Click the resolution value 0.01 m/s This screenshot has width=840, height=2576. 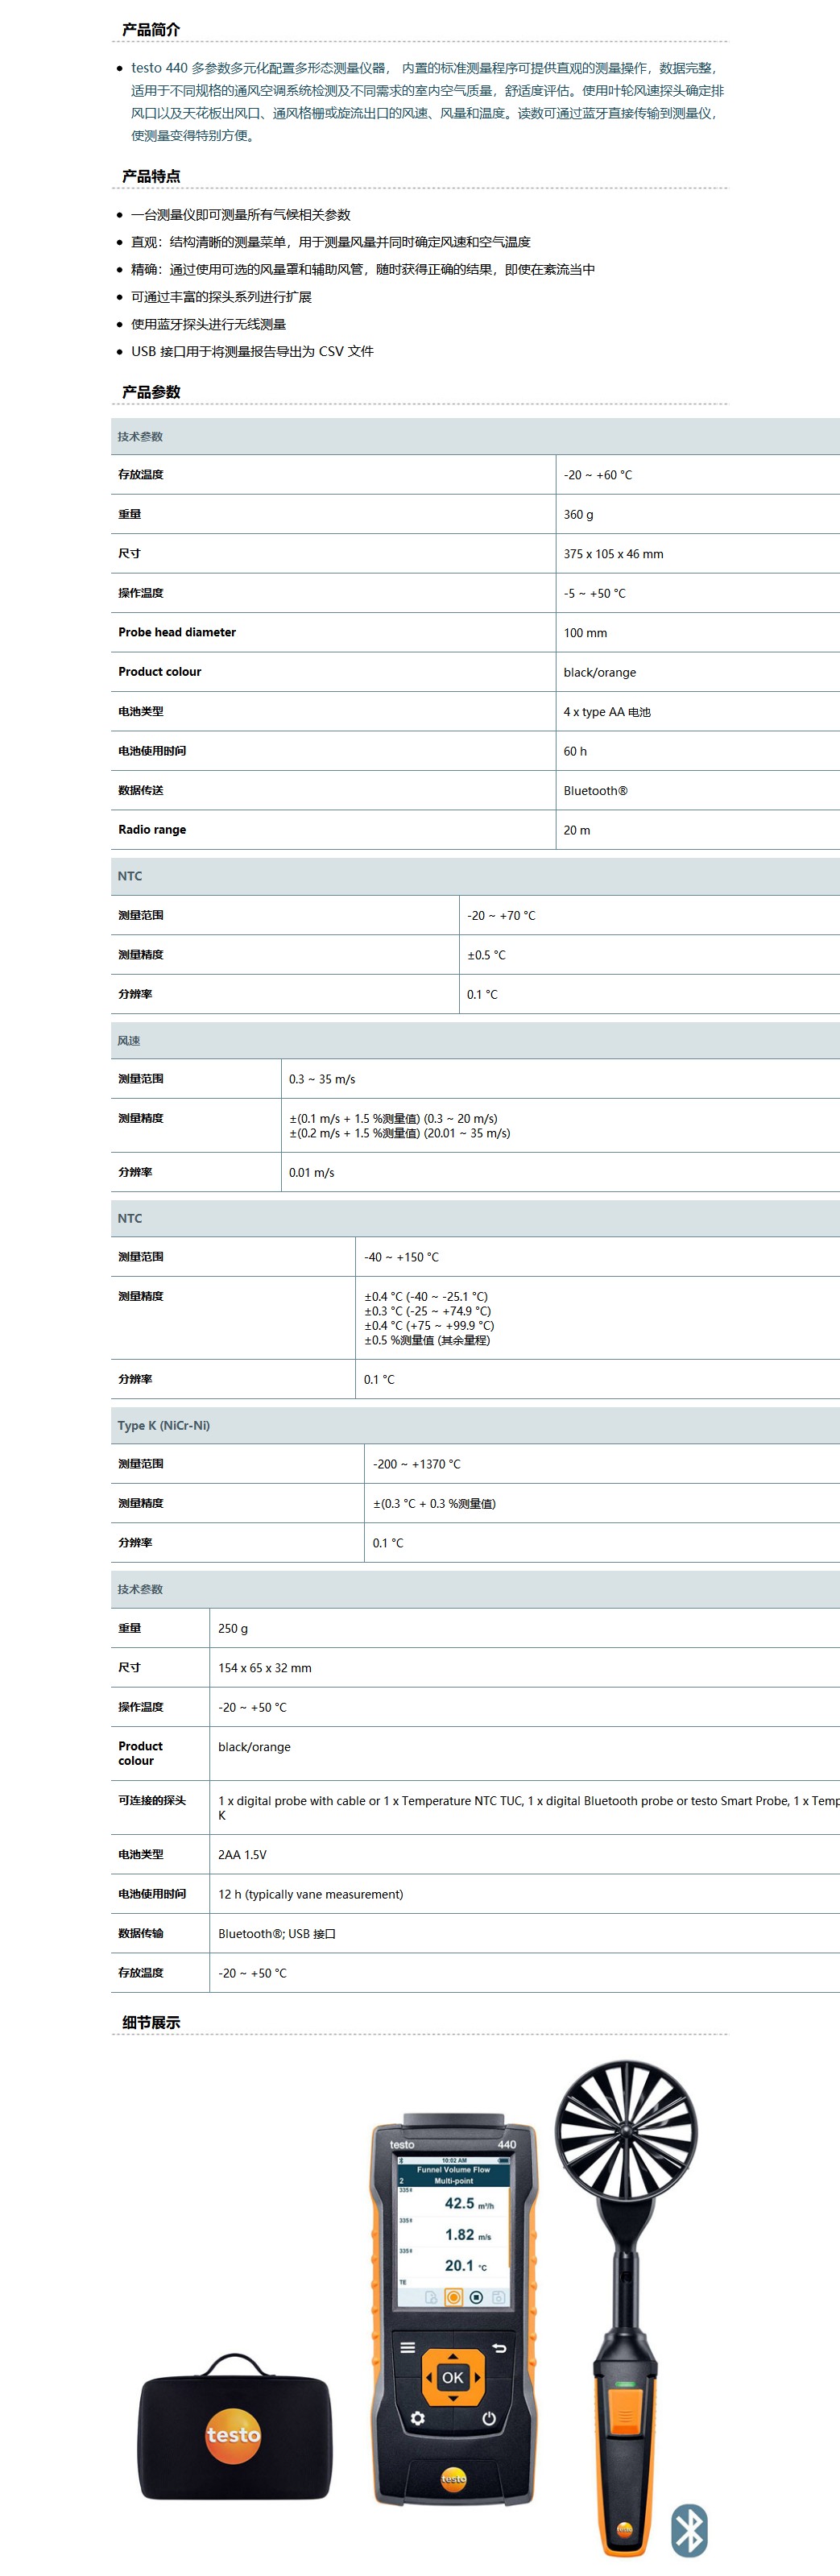312,1172
